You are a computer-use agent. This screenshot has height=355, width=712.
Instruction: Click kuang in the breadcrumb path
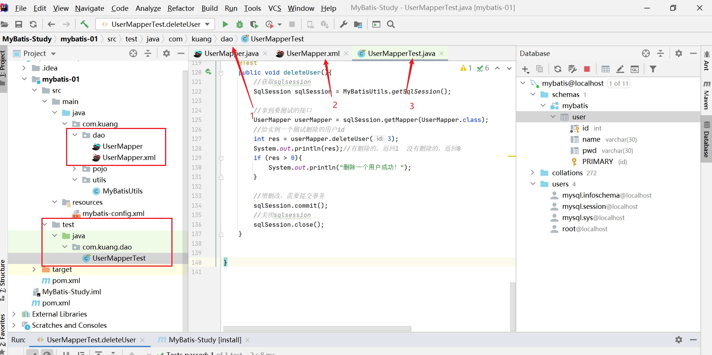click(201, 39)
